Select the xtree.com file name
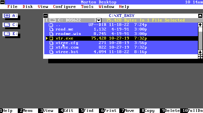This screenshot has width=203, height=113. click(67, 47)
